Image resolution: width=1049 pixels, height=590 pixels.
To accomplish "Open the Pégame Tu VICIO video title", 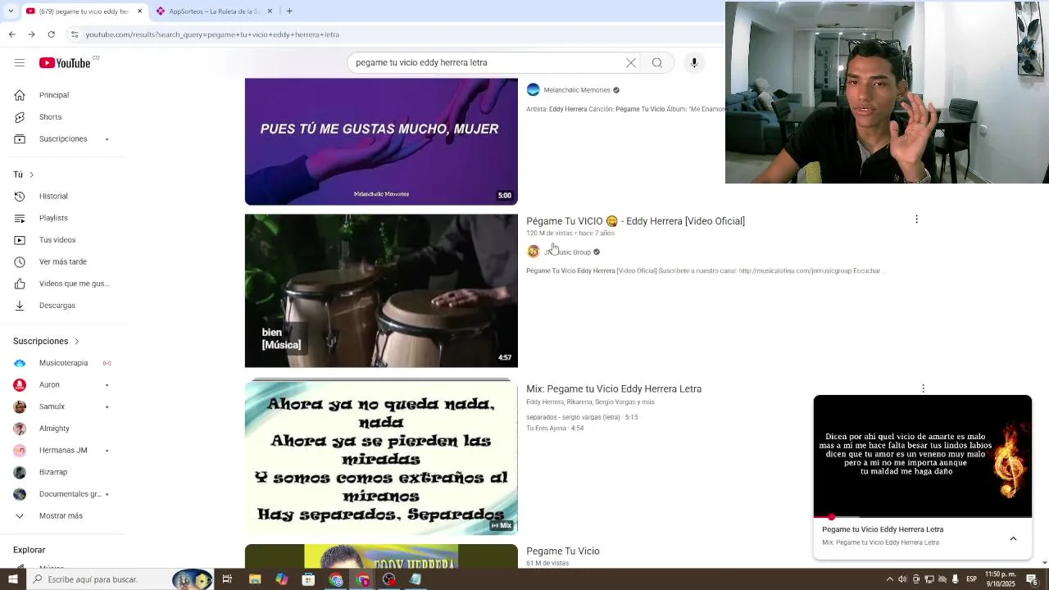I will [x=635, y=221].
